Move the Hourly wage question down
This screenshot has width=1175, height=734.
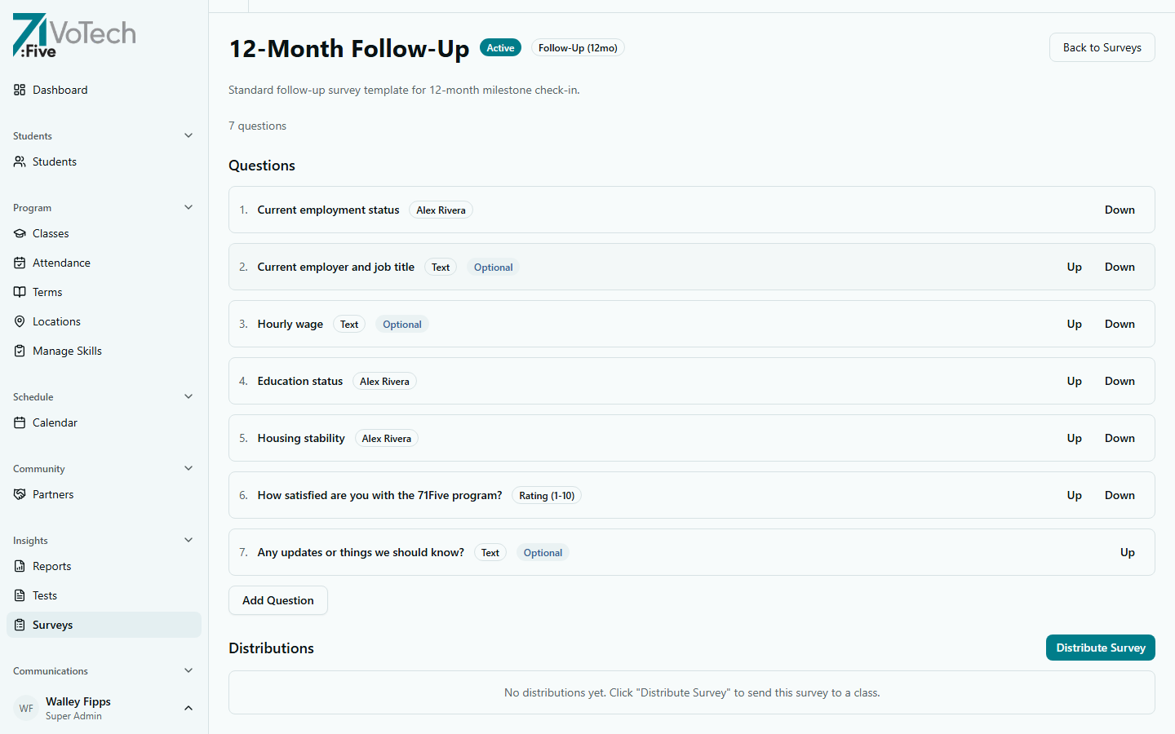1120,324
